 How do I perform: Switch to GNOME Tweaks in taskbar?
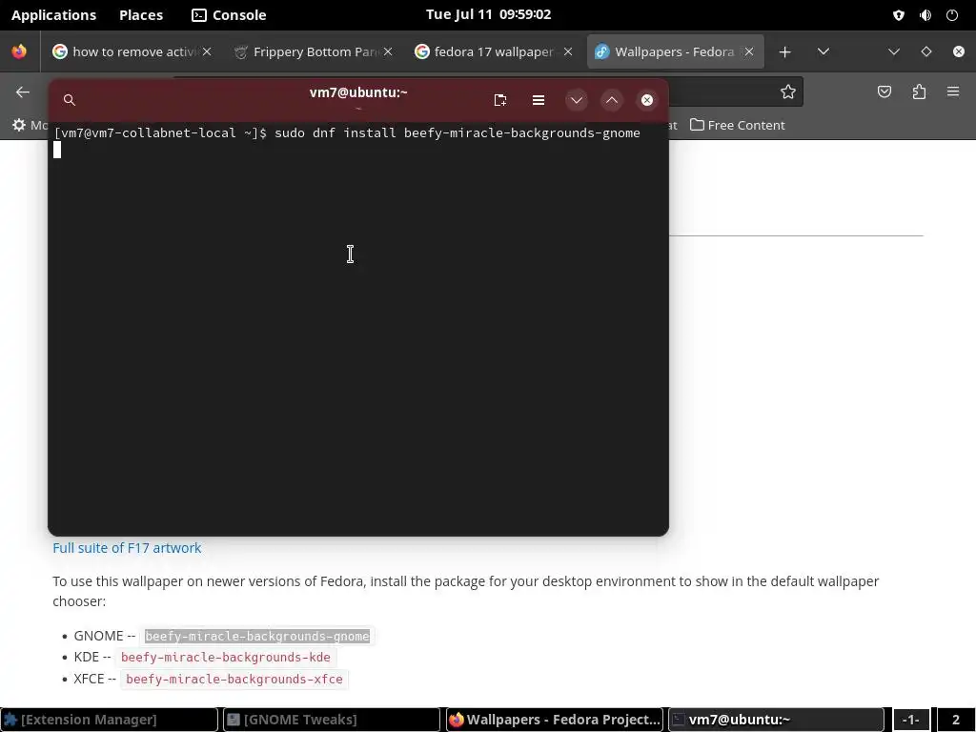click(331, 720)
